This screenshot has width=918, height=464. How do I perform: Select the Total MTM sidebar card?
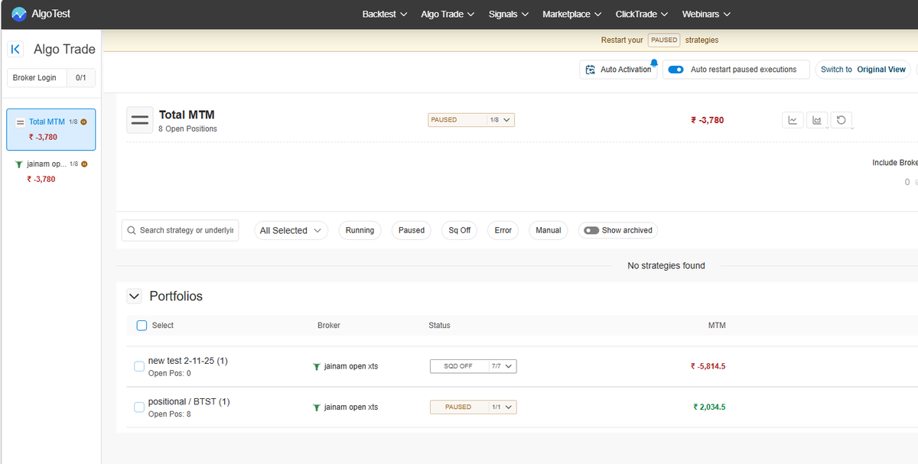[51, 129]
